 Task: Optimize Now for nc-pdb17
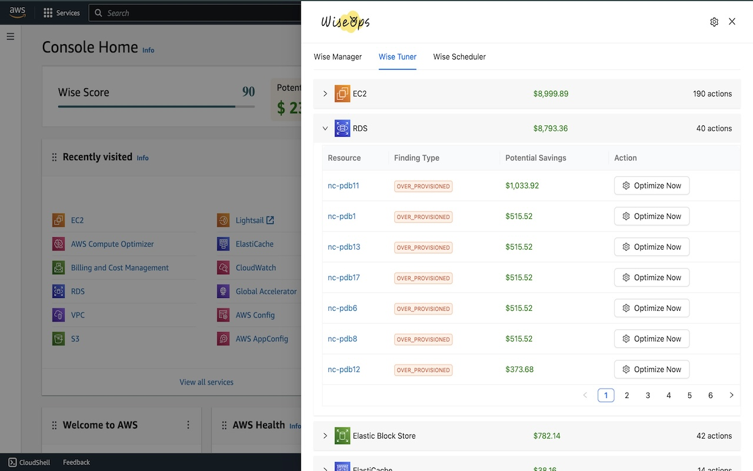coord(652,277)
